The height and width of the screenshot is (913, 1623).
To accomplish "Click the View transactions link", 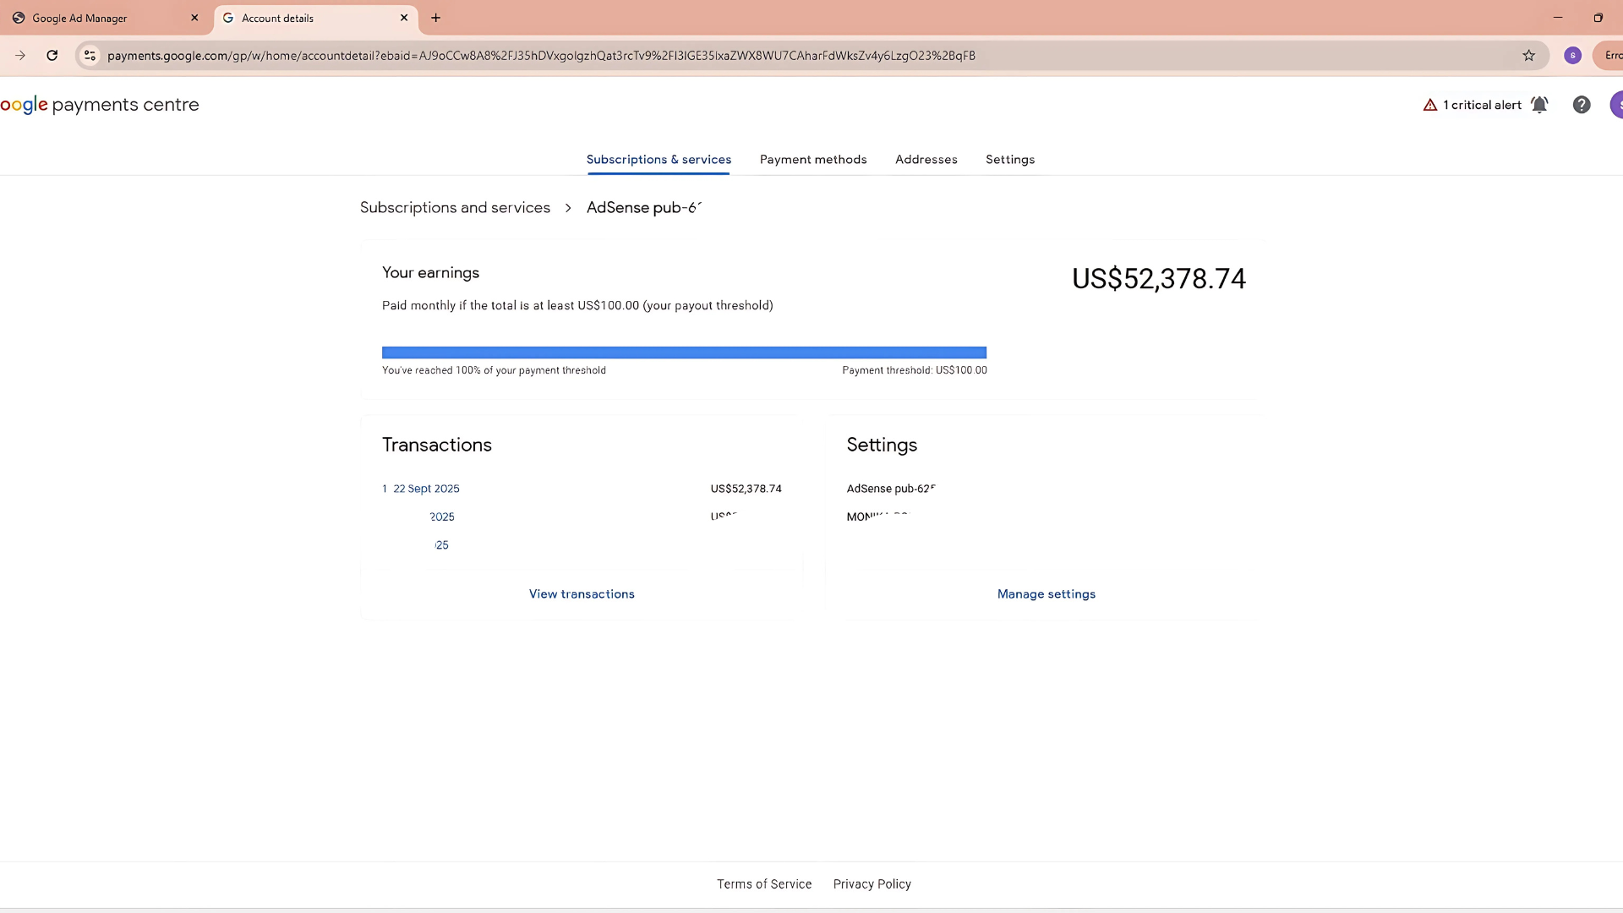I will point(582,594).
